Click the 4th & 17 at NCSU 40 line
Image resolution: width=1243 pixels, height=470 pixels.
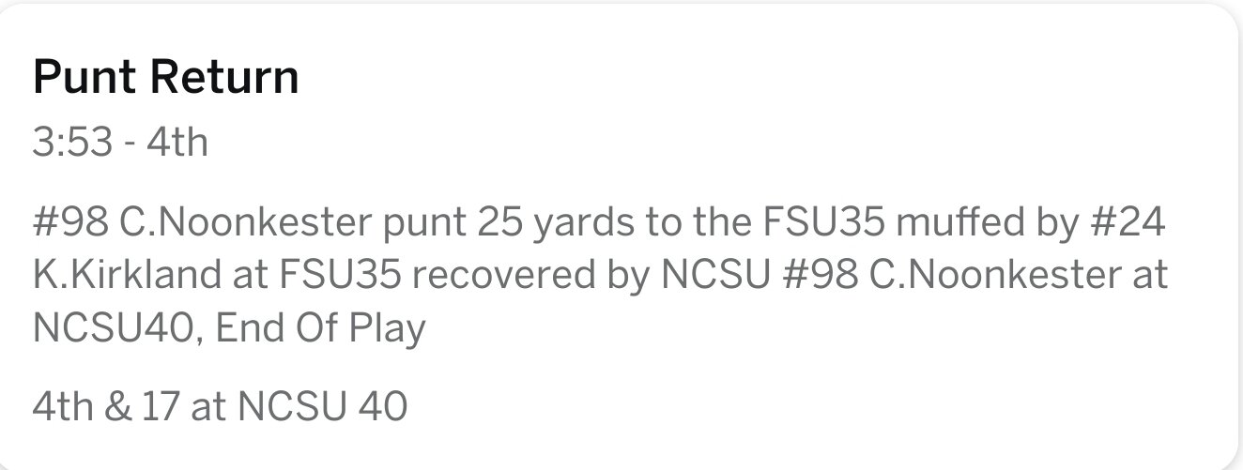[x=219, y=406]
